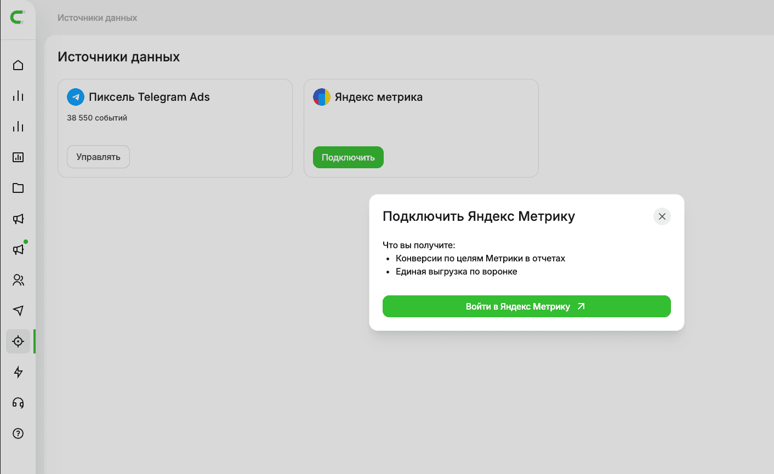The height and width of the screenshot is (474, 774).
Task: Click the Пиксель Telegram Ads card title
Action: (x=149, y=97)
